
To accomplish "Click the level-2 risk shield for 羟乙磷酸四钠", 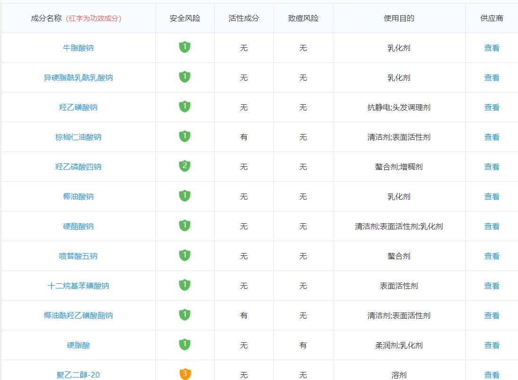I will (186, 166).
